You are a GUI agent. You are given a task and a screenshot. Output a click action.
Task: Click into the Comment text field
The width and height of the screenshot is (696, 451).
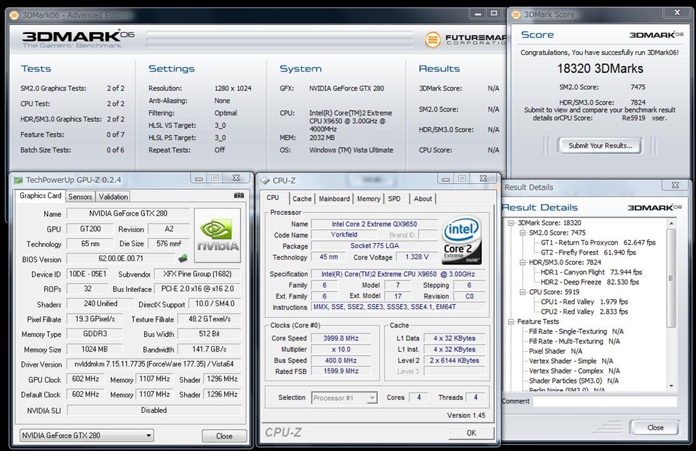click(x=605, y=401)
